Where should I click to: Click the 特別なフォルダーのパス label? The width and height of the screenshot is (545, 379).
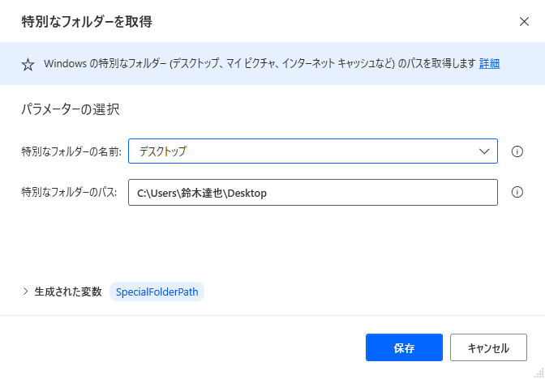[69, 192]
